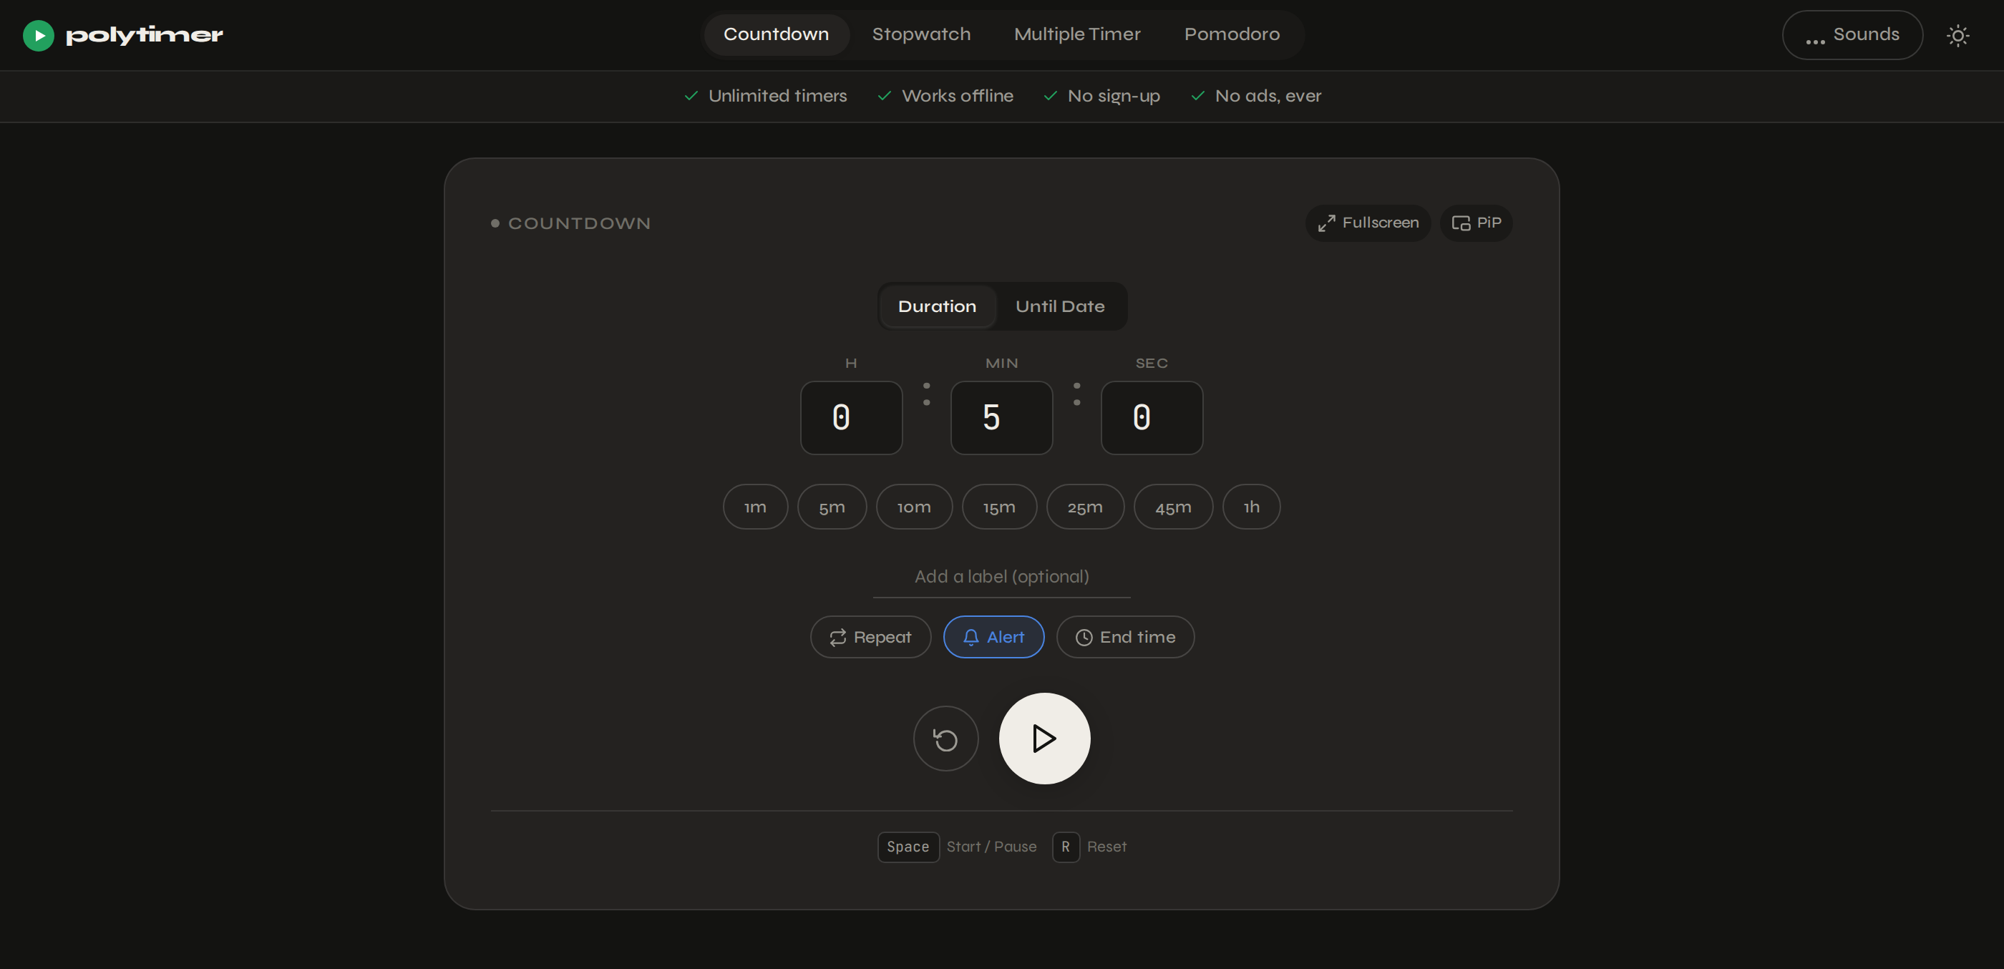Enter Fullscreen mode

[1368, 223]
